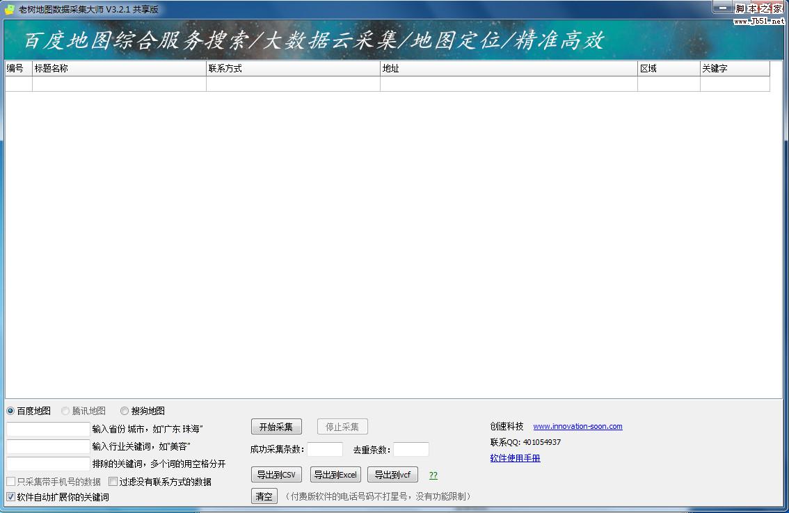789x513 pixels.
Task: Export contacts via 导出到vcf button
Action: (x=392, y=475)
